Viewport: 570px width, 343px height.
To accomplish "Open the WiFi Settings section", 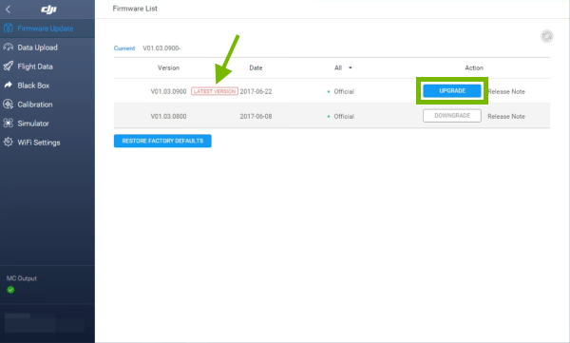I will click(x=47, y=142).
